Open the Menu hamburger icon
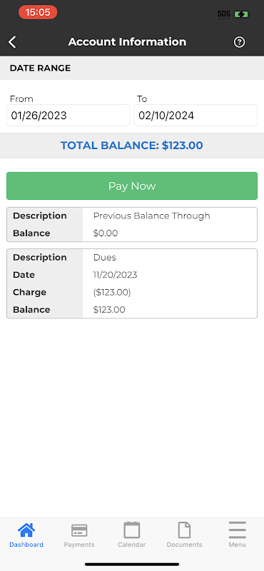 tap(238, 530)
